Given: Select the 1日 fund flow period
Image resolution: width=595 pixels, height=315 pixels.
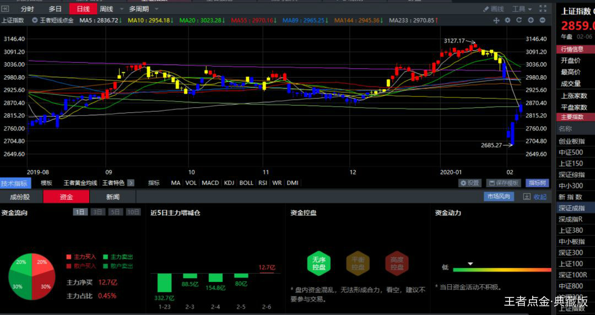Looking at the screenshot, I should [80, 212].
